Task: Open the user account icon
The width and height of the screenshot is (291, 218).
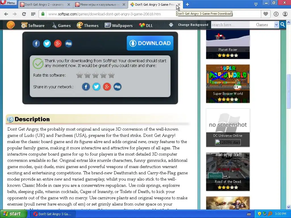Action: tap(285, 14)
